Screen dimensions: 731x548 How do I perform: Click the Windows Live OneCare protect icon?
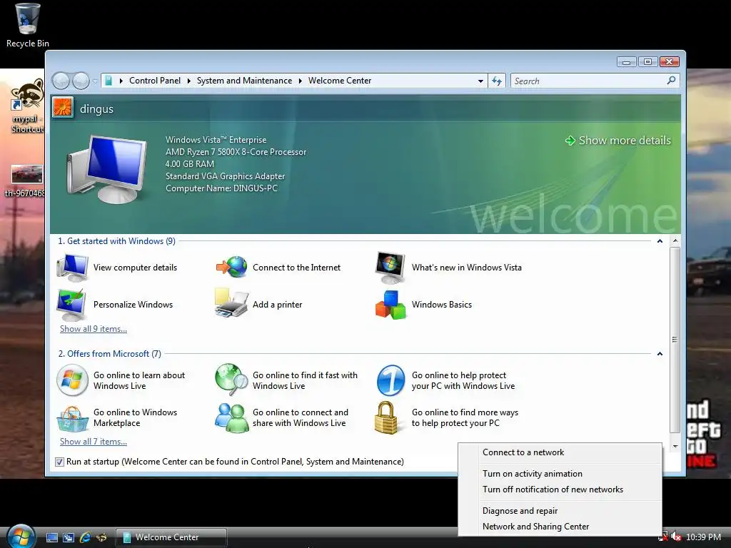click(390, 380)
